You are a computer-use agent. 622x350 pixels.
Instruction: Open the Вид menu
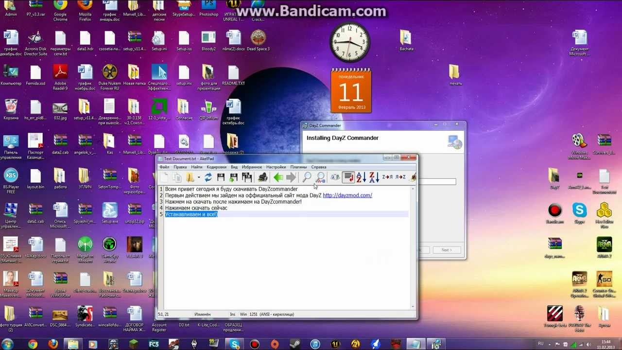point(234,167)
